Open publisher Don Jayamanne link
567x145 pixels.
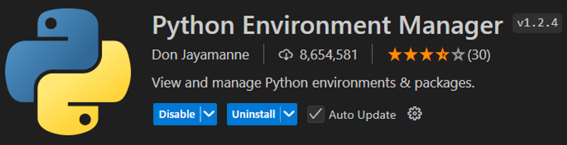click(200, 55)
